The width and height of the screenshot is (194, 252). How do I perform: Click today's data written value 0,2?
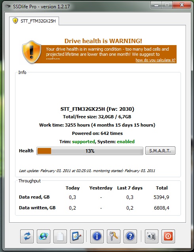72,208
